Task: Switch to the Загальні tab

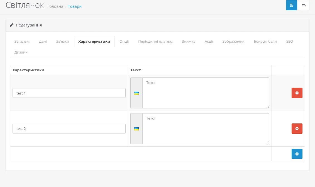Action: tap(22, 42)
